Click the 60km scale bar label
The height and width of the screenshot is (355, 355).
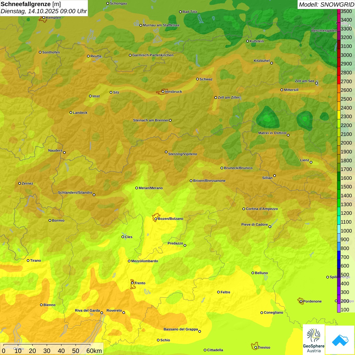tap(94, 351)
